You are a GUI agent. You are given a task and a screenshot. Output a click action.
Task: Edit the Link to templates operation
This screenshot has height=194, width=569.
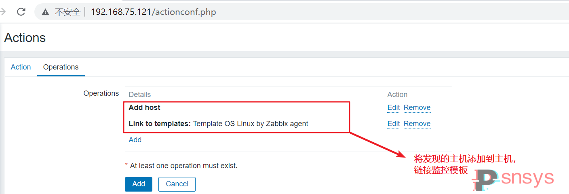[x=394, y=124]
